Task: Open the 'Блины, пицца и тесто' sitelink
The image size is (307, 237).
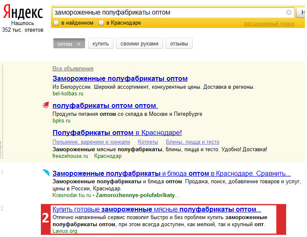Action: 192,142
